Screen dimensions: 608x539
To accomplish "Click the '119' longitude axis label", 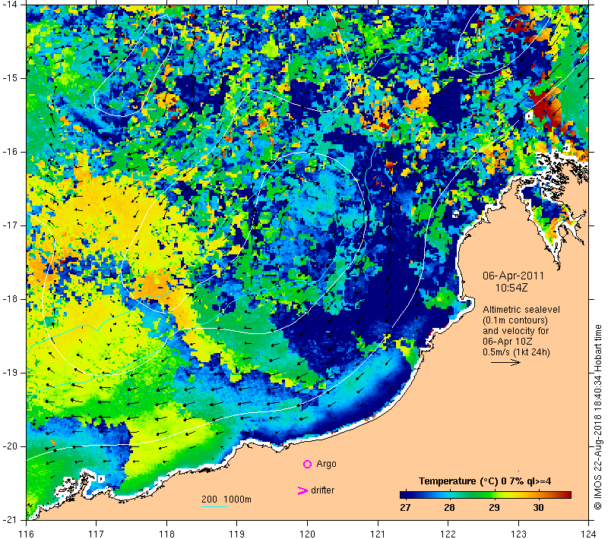I will (237, 534).
